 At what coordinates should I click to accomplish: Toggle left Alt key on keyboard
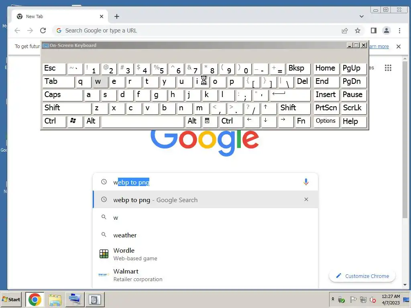92,121
